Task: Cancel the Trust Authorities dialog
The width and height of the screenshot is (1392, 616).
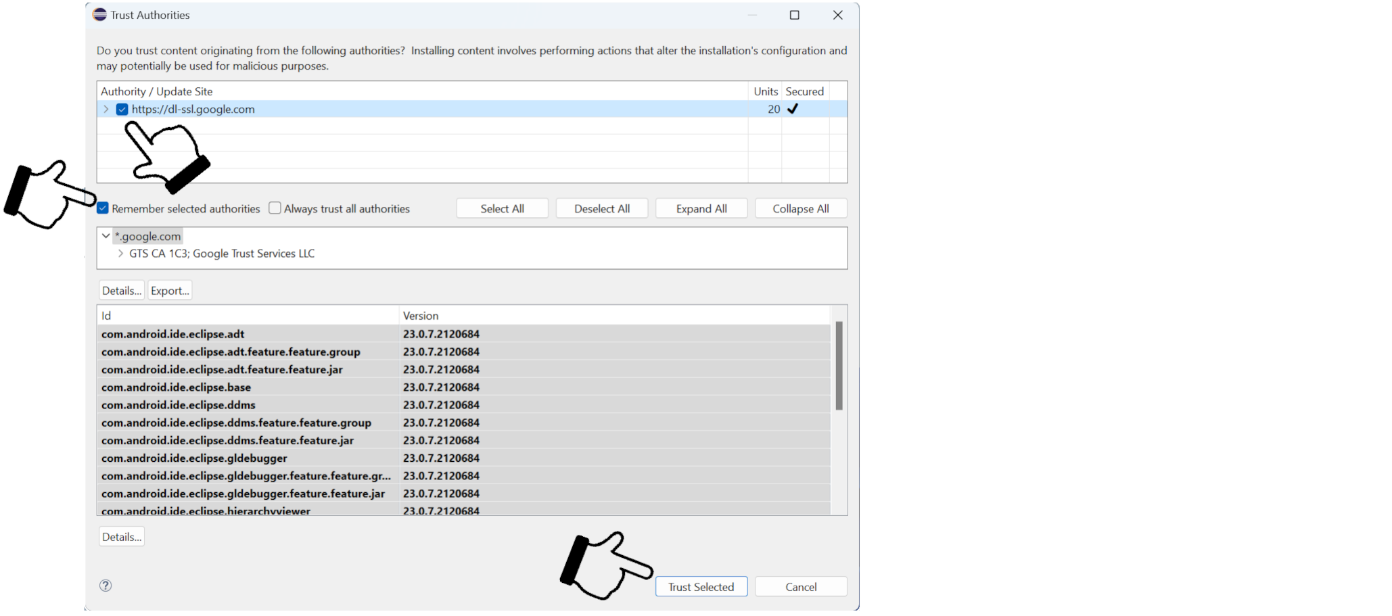Action: click(x=801, y=587)
